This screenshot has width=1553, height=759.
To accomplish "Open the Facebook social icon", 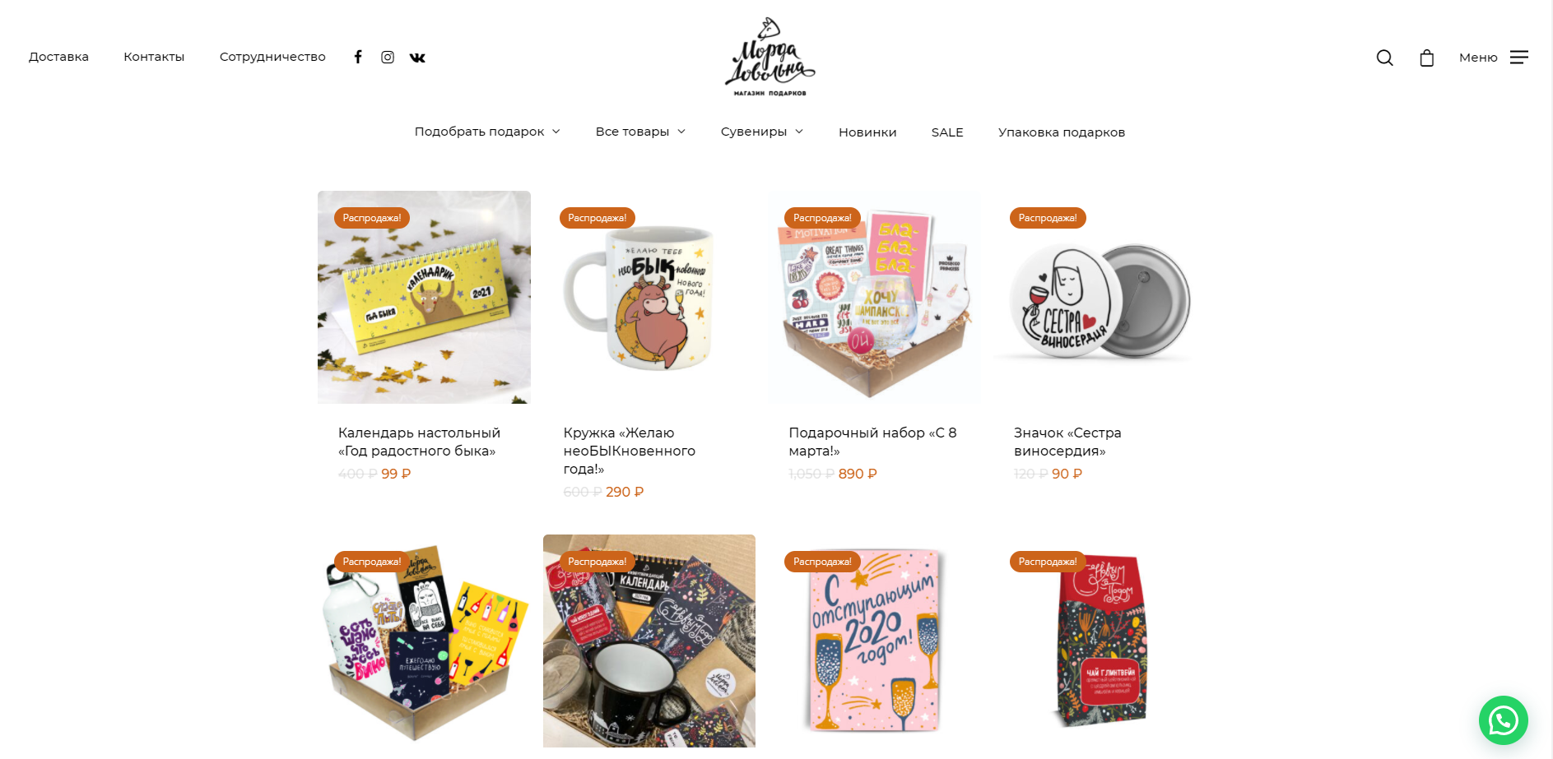I will tap(358, 57).
